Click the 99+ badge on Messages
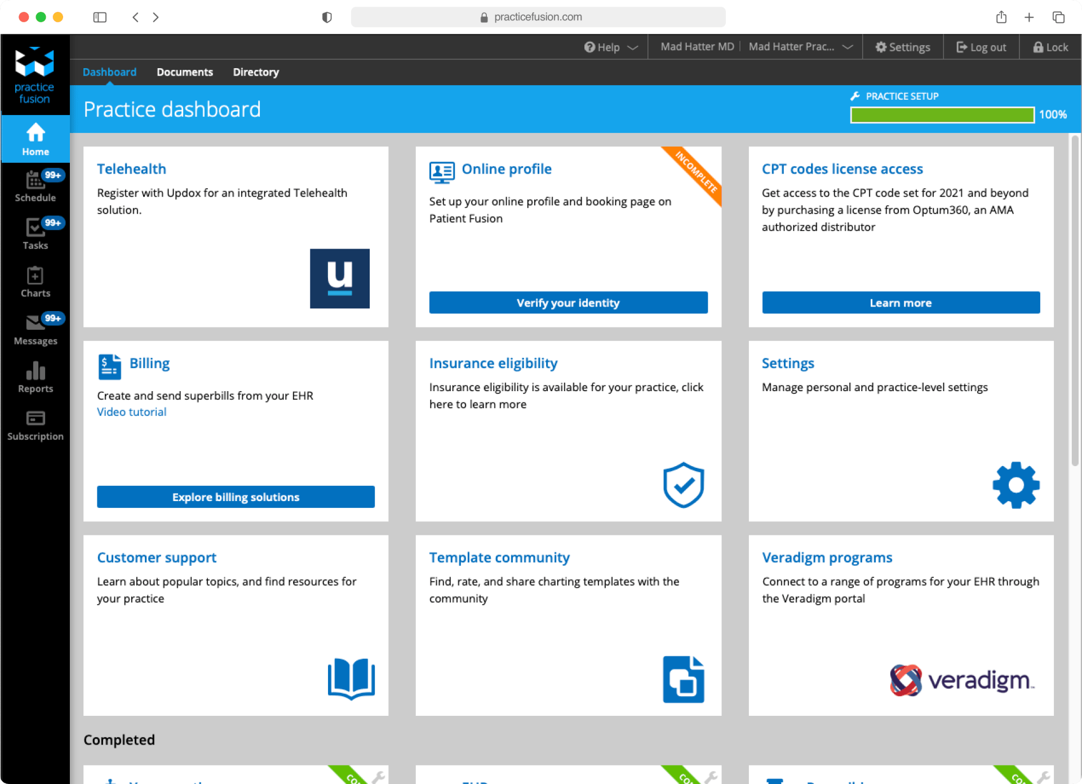This screenshot has height=784, width=1082. tap(53, 318)
